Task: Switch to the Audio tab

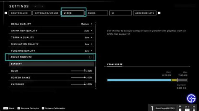Action: pos(97,13)
